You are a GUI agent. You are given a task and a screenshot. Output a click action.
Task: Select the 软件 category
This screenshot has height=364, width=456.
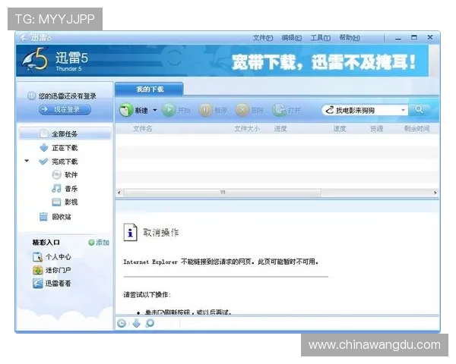[x=65, y=174]
